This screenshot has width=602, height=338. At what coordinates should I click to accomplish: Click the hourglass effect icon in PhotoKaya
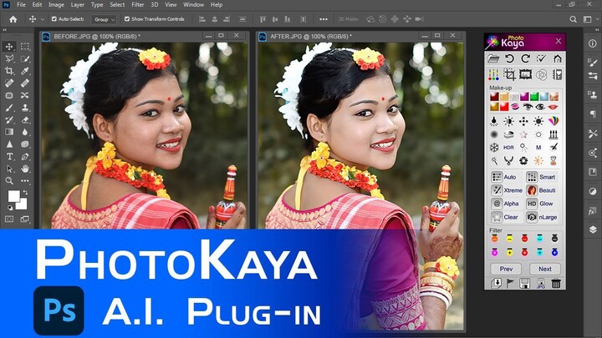(x=554, y=160)
